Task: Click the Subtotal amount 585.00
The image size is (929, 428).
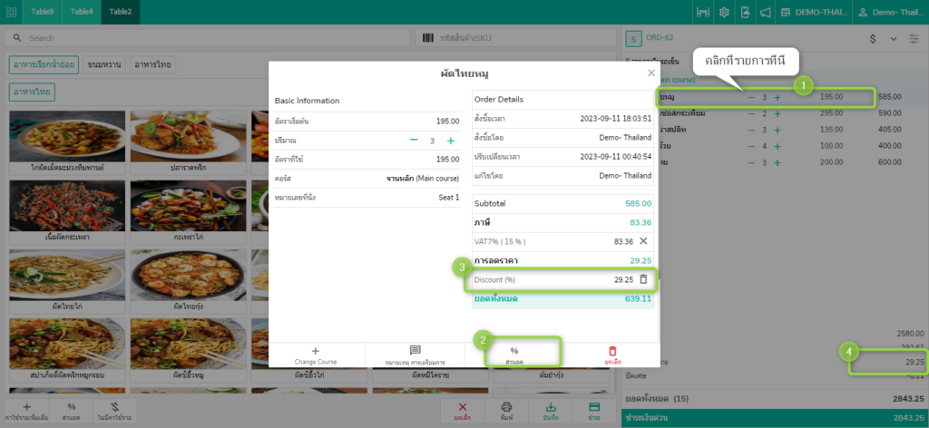Action: pyautogui.click(x=638, y=203)
